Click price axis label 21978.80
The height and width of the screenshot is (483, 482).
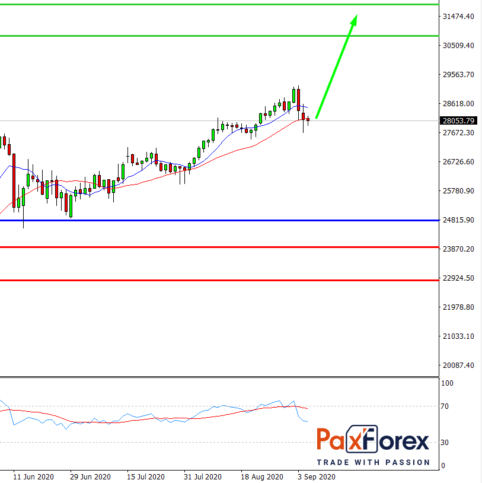(458, 307)
